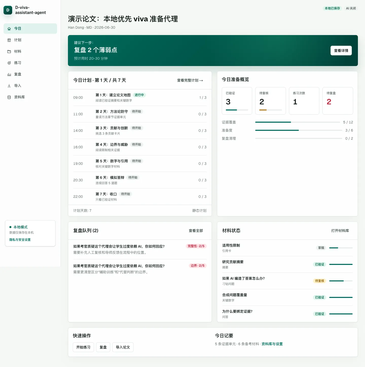
Task: Open plan row 第 3 天: 贡献与创新
Action: [140, 131]
